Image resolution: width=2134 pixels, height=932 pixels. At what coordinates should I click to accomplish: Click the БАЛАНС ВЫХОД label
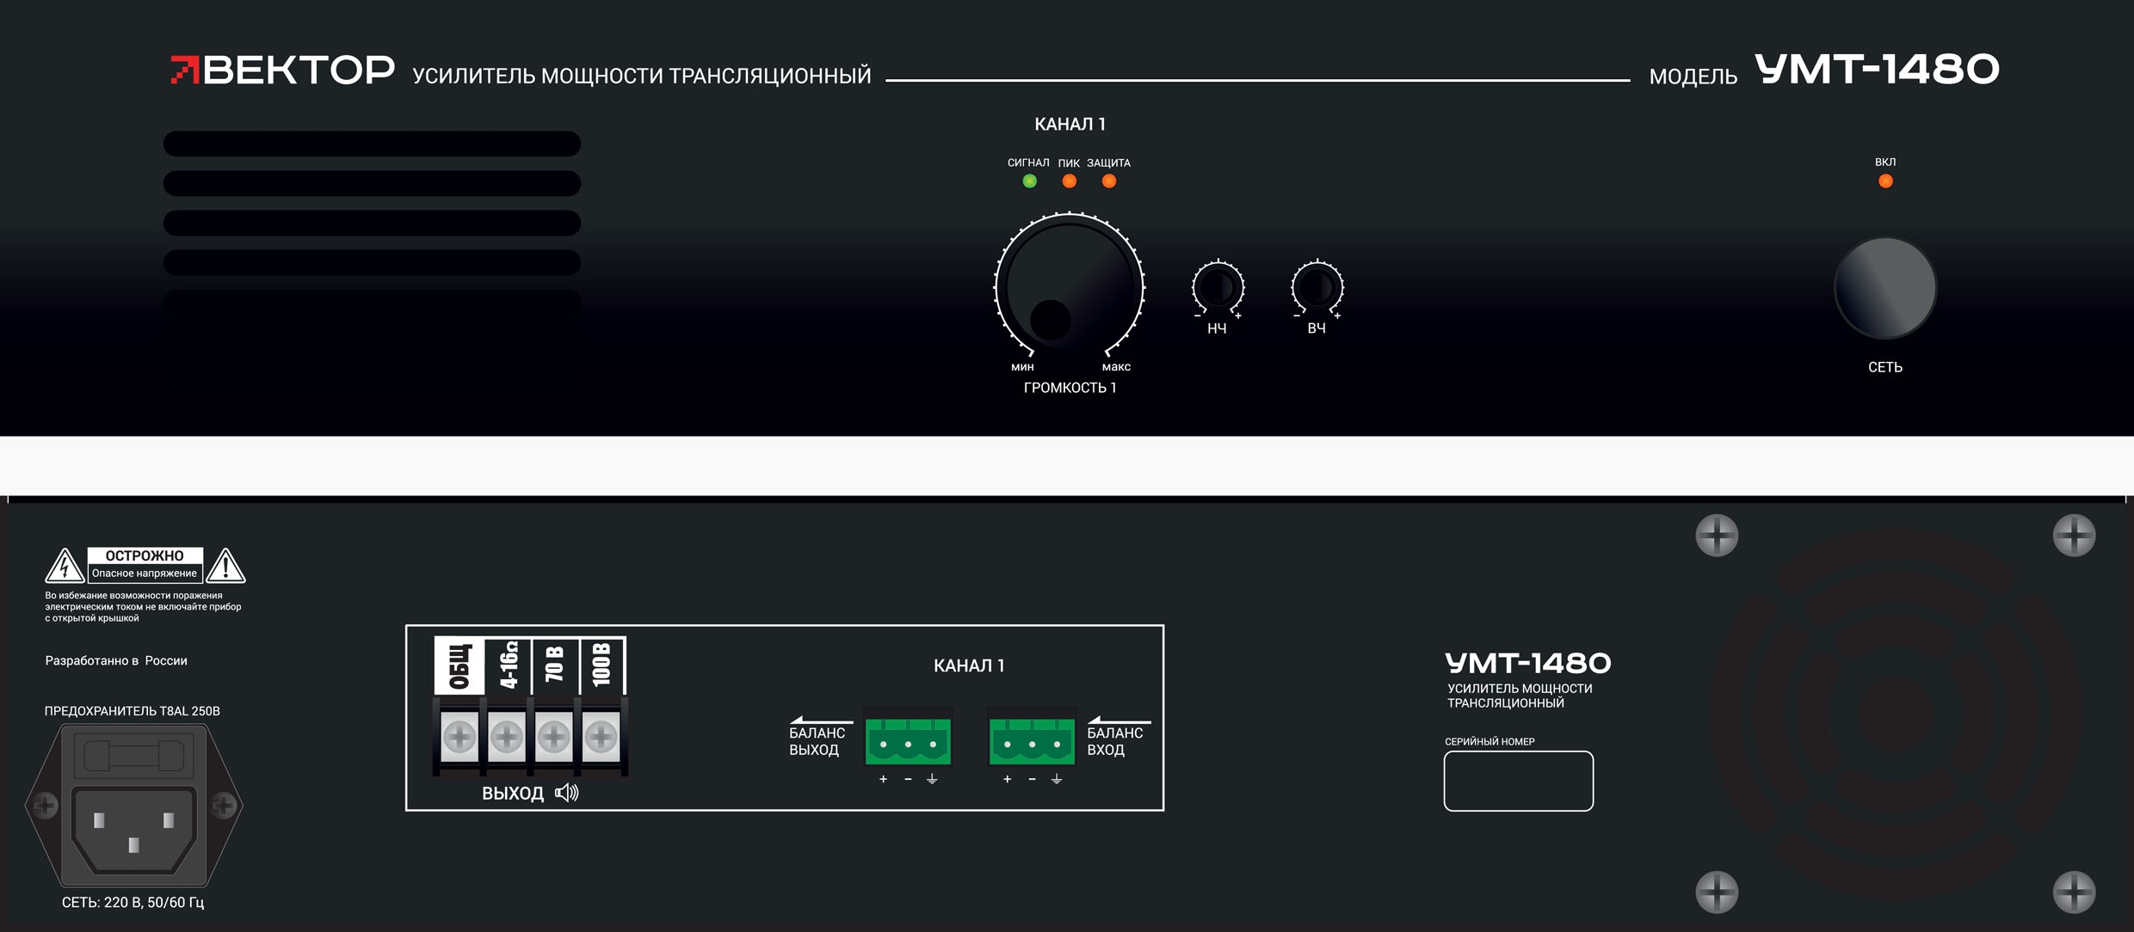click(817, 741)
